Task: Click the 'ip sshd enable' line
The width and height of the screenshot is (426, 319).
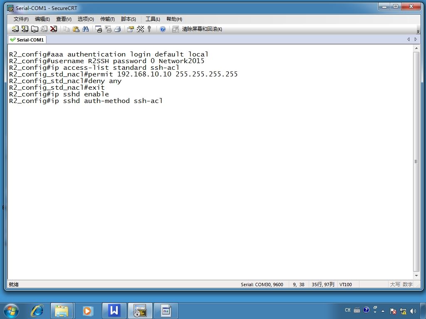Action: click(59, 94)
